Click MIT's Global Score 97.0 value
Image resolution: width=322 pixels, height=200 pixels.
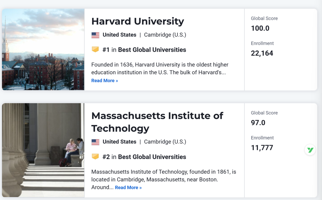pyautogui.click(x=258, y=123)
